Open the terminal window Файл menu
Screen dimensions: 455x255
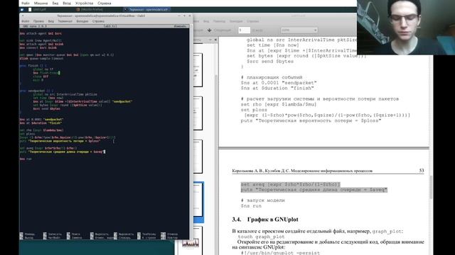pos(26,21)
